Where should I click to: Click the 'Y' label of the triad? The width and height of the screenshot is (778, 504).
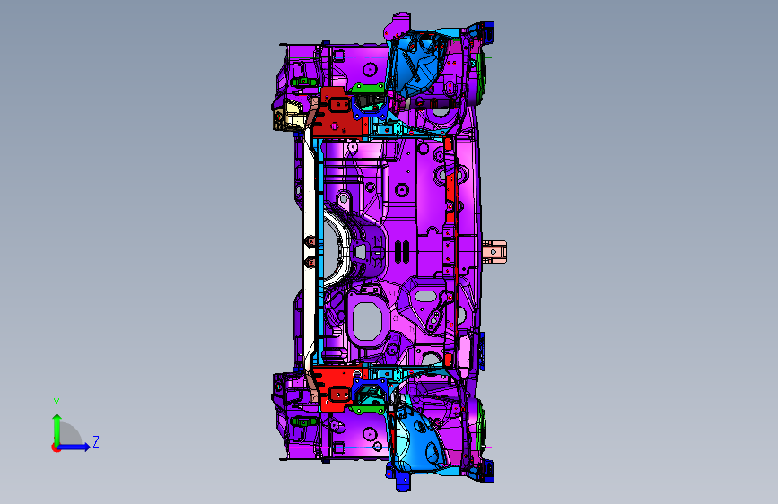(x=57, y=403)
